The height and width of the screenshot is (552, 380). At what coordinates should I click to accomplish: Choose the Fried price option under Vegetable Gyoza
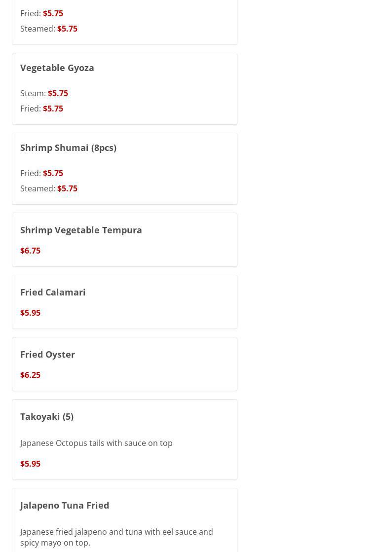41,109
